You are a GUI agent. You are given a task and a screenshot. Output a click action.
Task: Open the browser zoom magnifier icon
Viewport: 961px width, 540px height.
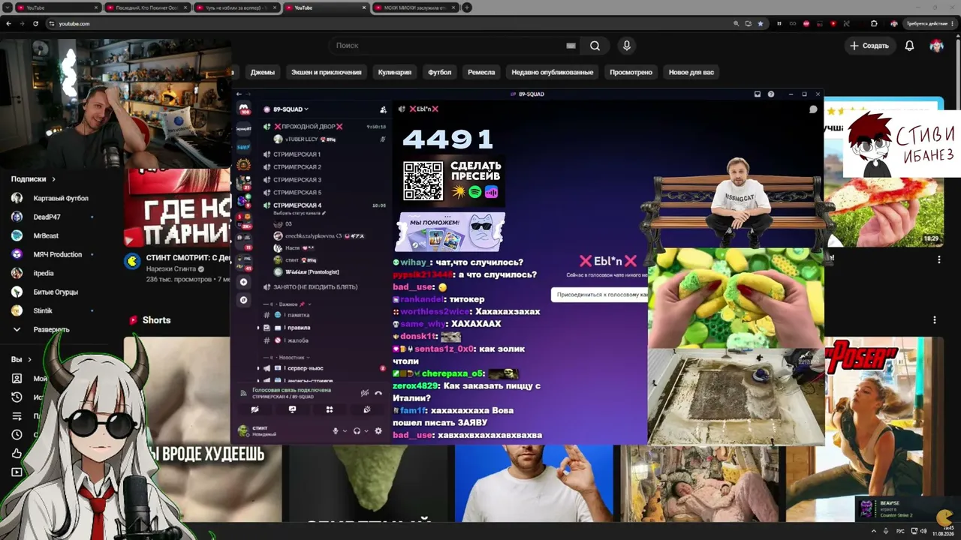(x=737, y=23)
